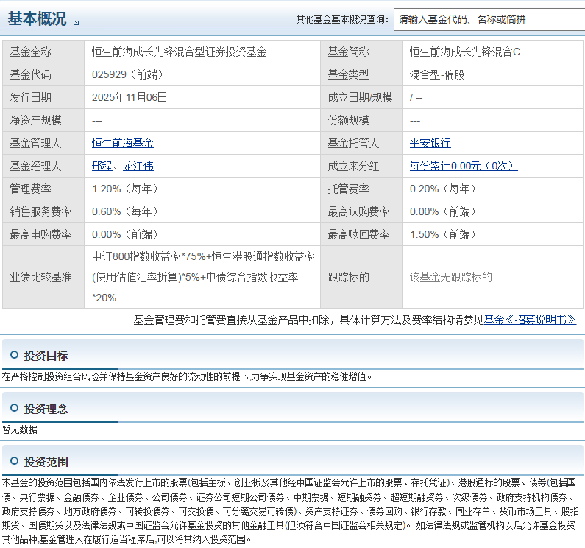Click the 最高申购费率 label cell
The width and height of the screenshot is (585, 548).
(x=43, y=234)
